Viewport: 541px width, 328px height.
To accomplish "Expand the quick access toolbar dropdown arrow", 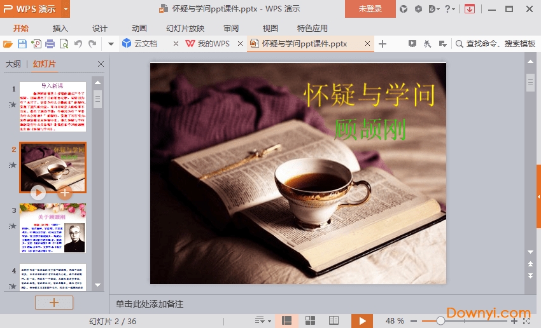I will pyautogui.click(x=111, y=44).
